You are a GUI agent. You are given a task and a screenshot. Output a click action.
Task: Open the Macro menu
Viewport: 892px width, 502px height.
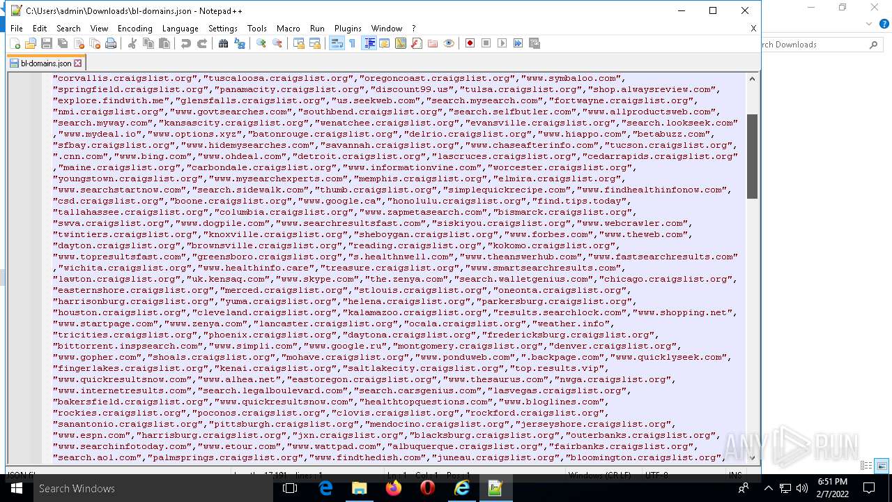coord(289,29)
